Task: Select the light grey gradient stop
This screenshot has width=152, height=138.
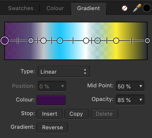Action: [43, 41]
